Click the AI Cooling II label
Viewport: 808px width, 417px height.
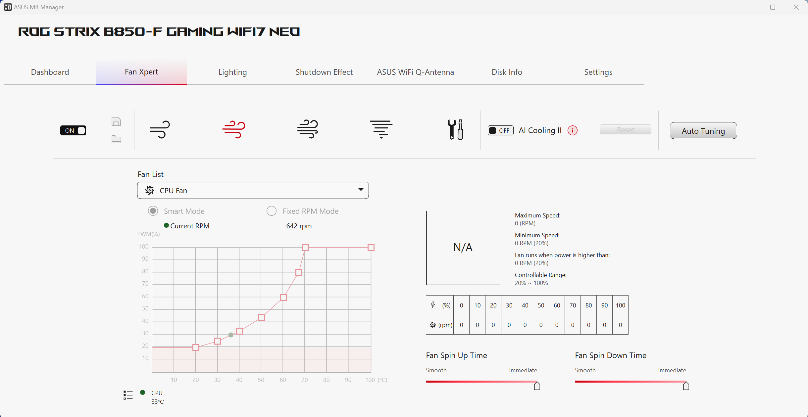point(540,130)
